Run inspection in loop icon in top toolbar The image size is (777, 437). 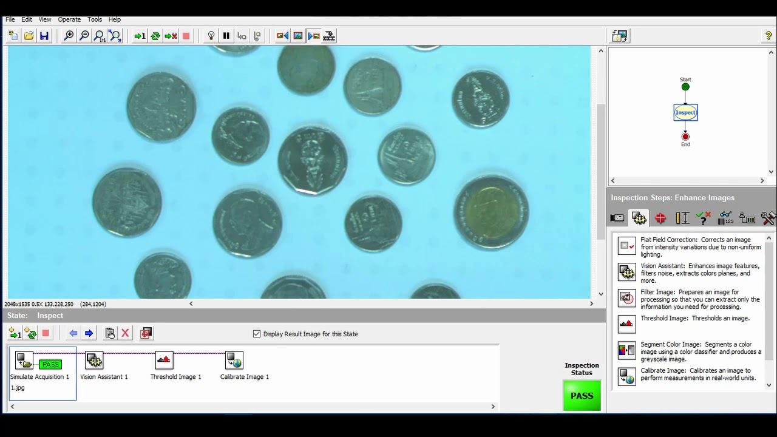point(155,36)
